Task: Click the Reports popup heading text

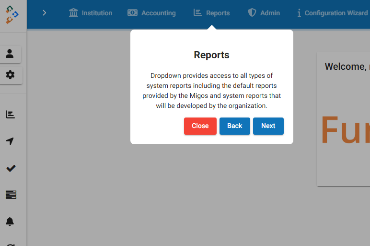Action: pyautogui.click(x=211, y=55)
